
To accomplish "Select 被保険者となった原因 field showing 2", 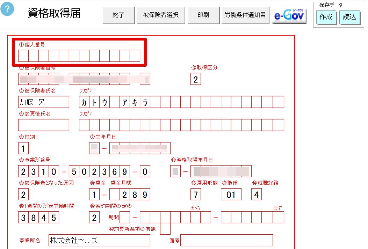I will point(23,195).
